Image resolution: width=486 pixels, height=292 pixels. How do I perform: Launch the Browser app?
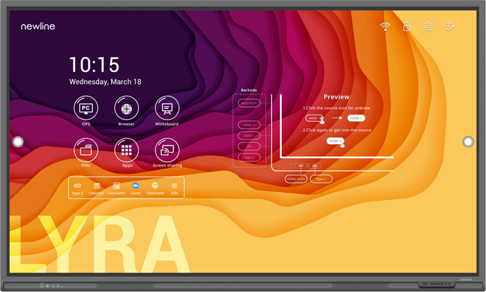pos(126,108)
